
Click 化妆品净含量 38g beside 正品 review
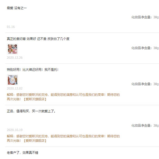coord(145,125)
